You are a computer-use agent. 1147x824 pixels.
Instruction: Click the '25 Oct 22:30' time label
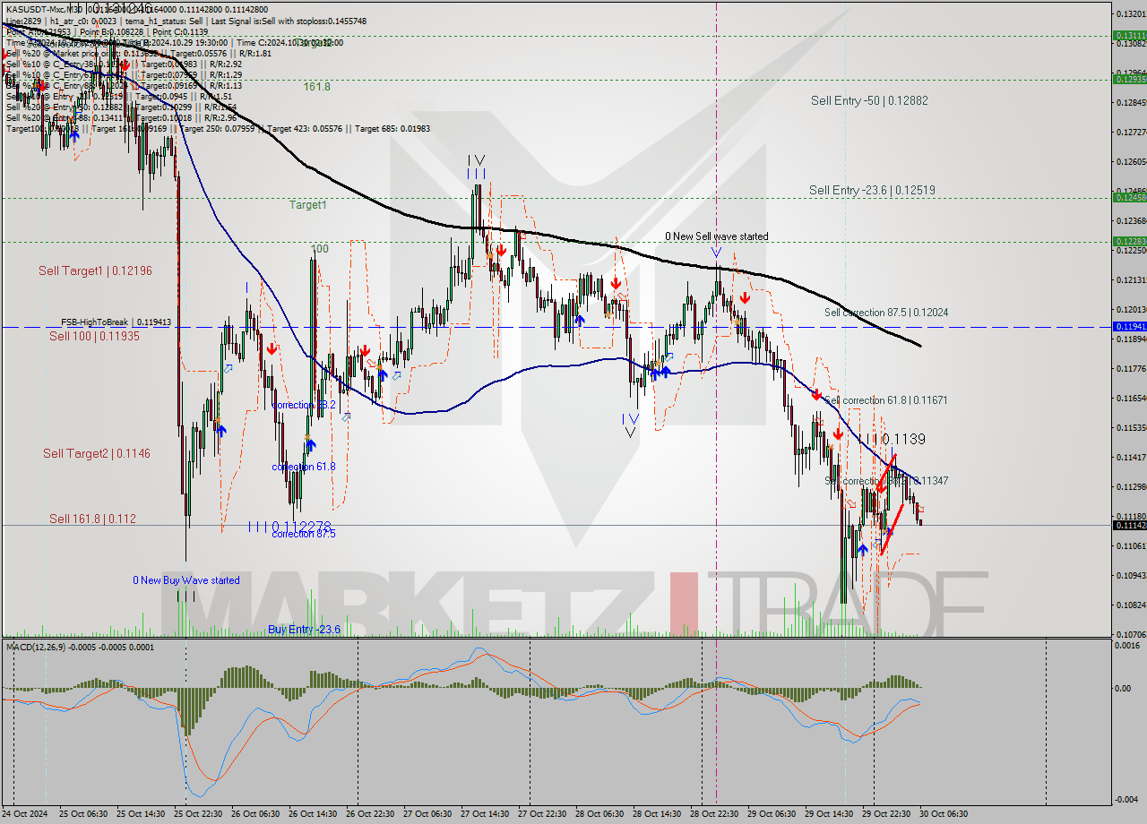(197, 814)
